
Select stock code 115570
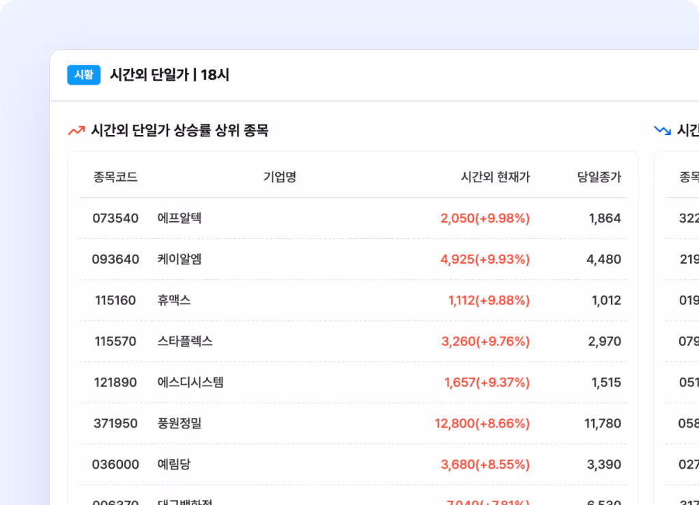pos(115,341)
